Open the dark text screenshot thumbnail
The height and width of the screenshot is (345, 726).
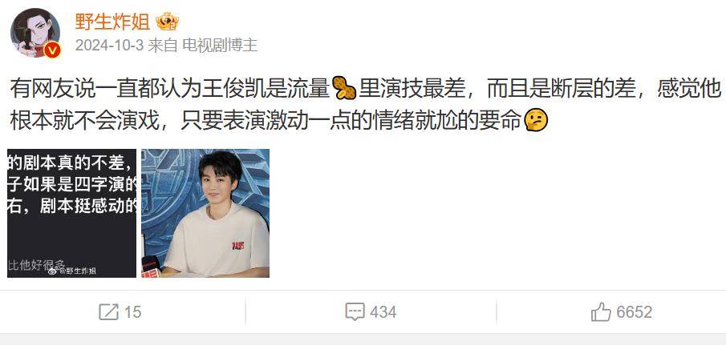71,213
